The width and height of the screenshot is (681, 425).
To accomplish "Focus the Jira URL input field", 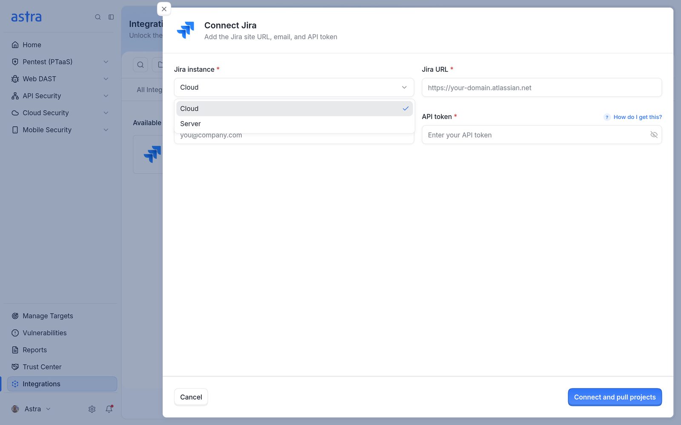I will click(542, 88).
